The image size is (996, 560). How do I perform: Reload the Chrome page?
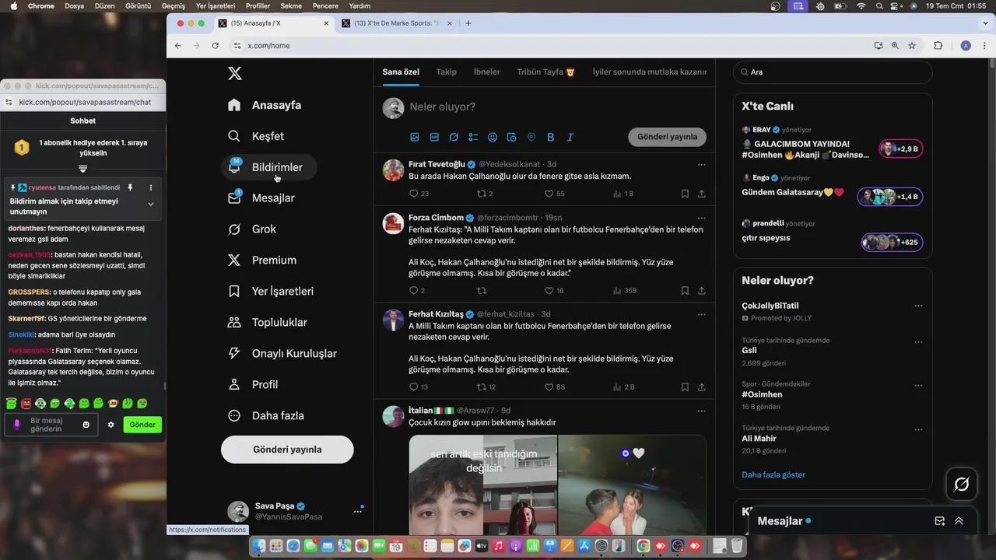216,46
